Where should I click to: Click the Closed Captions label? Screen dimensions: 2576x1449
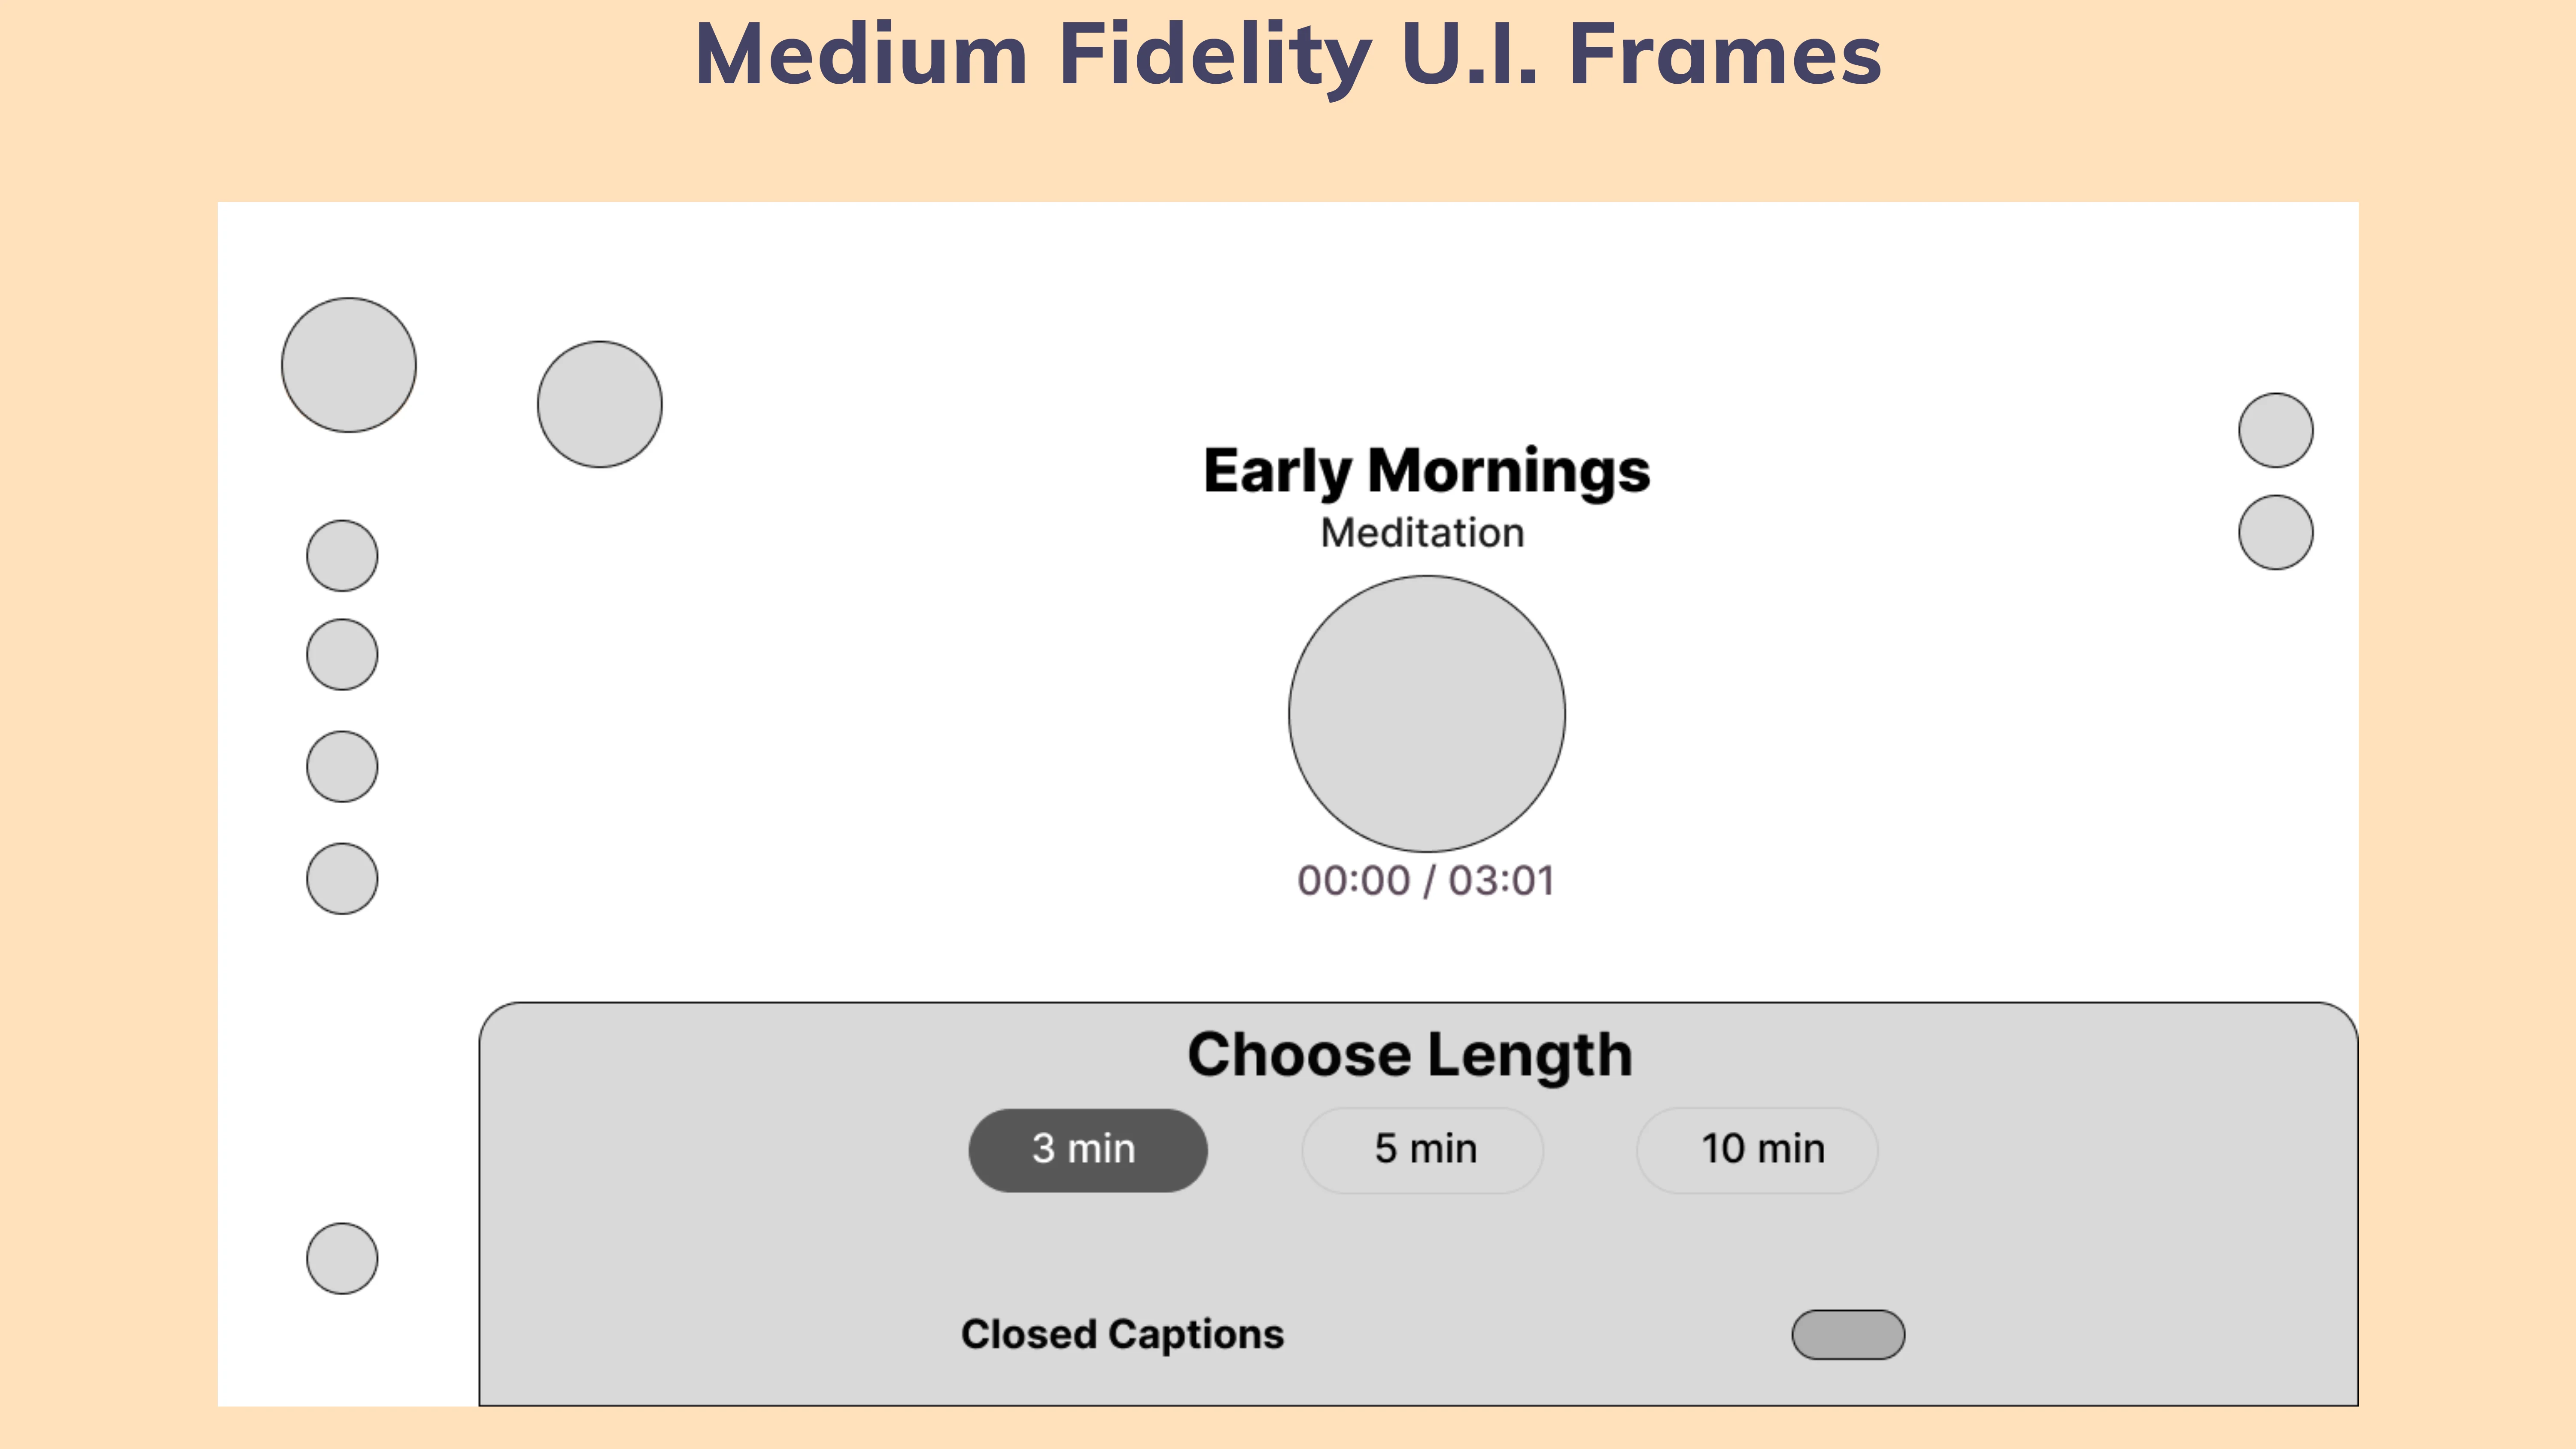click(1122, 1335)
